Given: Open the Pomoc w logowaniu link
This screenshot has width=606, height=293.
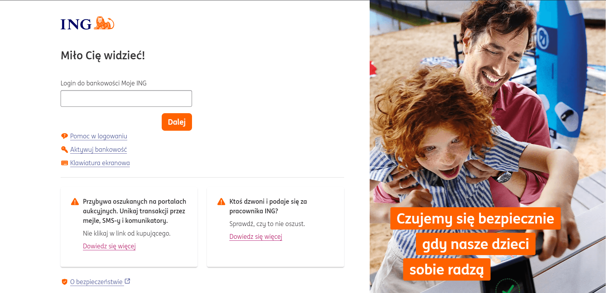Looking at the screenshot, I should pos(99,136).
